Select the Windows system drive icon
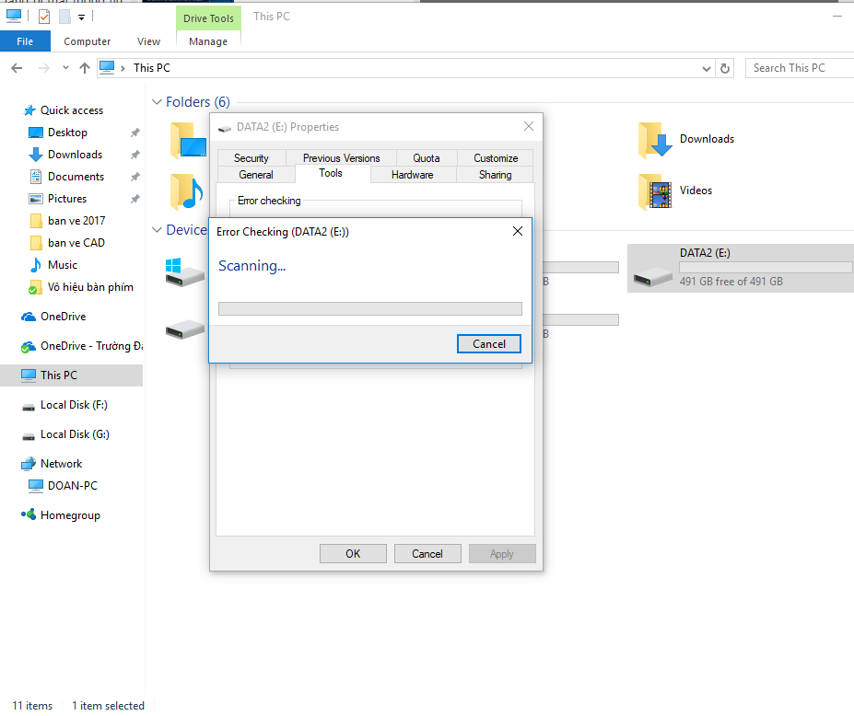This screenshot has width=854, height=716. 185,272
